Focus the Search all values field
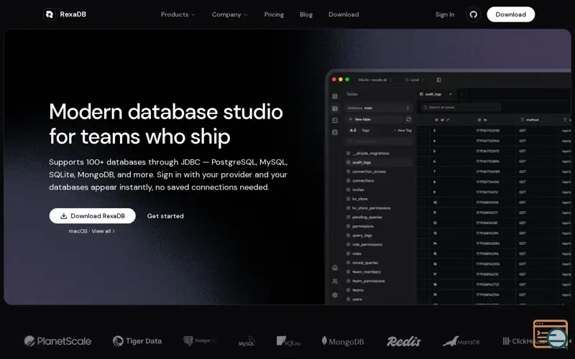 [461, 107]
